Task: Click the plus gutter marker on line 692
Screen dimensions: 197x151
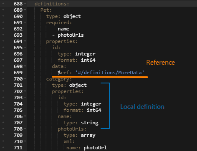Action: click(3, 28)
